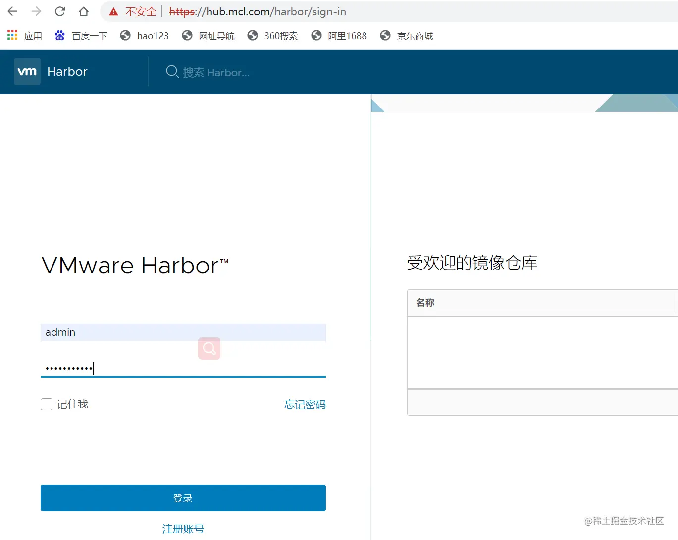Click the 登录 button
The height and width of the screenshot is (540, 678).
[x=183, y=498]
